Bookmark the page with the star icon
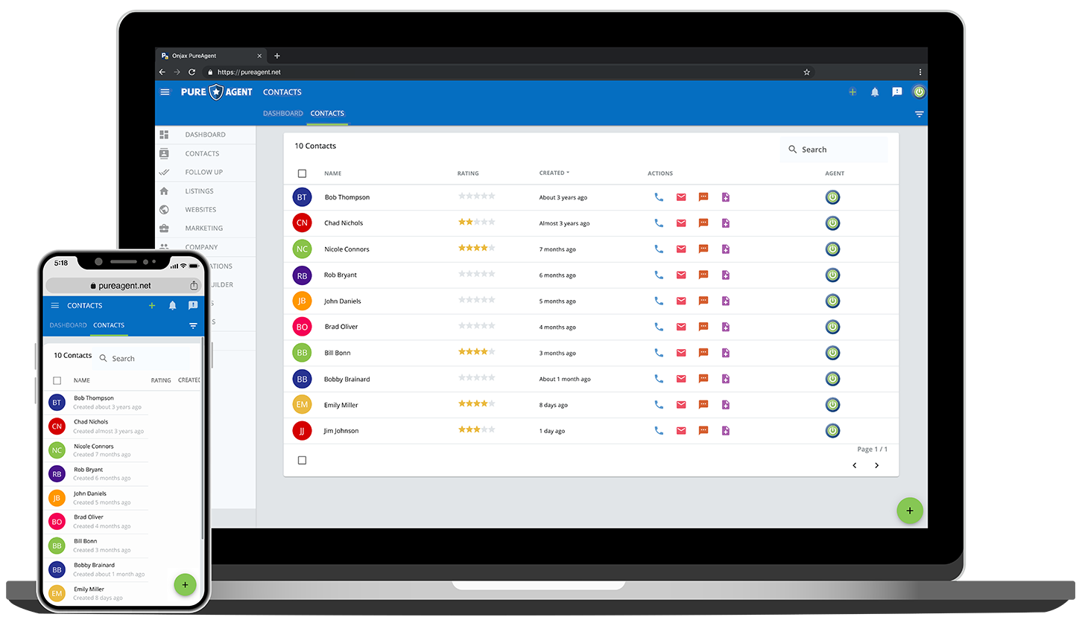Image resolution: width=1082 pixels, height=617 pixels. [x=806, y=72]
